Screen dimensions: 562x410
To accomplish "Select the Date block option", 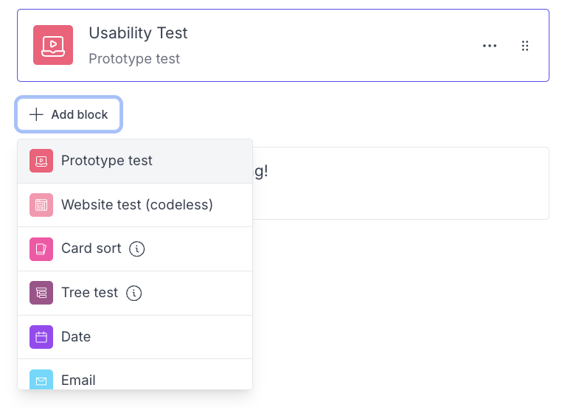I will (76, 337).
